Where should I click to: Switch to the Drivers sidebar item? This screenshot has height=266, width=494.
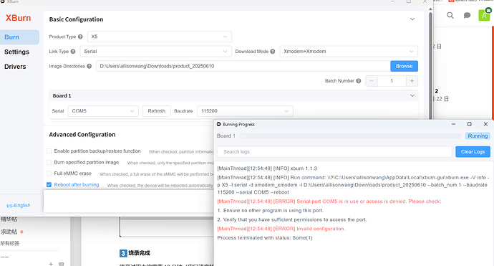[15, 67]
